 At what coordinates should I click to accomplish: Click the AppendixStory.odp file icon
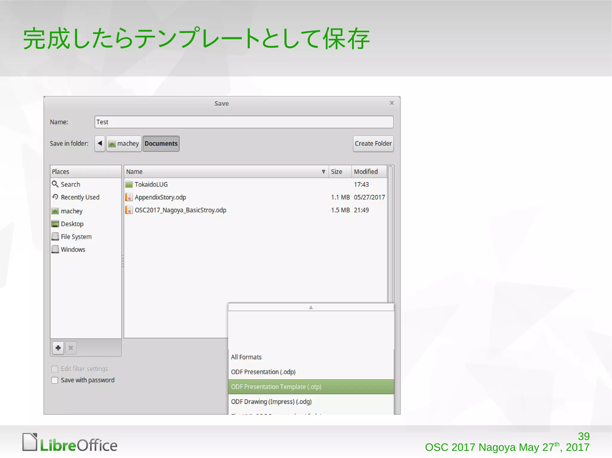pos(129,197)
